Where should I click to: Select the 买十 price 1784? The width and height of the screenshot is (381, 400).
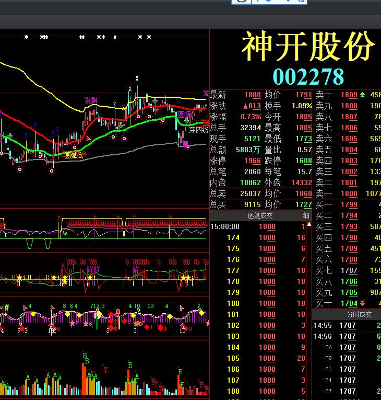(x=349, y=303)
